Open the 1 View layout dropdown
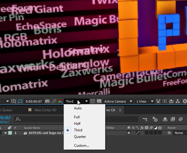The image size is (187, 153). click(x=145, y=101)
